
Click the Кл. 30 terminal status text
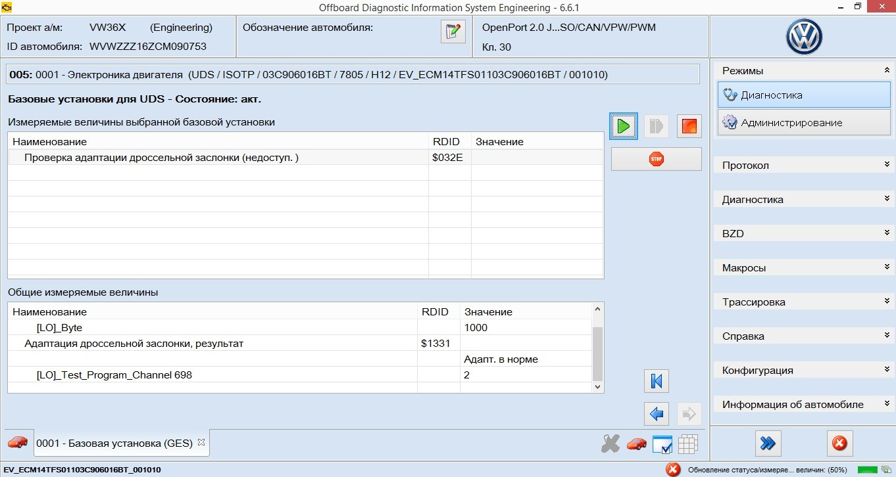[496, 47]
